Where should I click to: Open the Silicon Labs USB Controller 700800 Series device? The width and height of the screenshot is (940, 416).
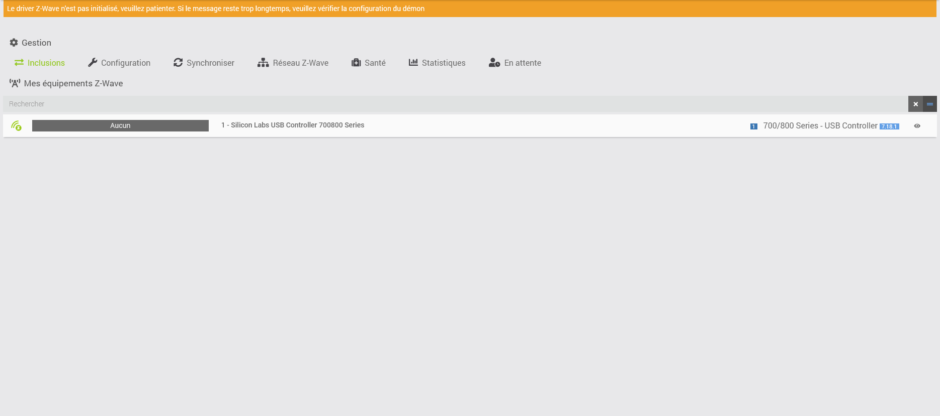click(293, 125)
